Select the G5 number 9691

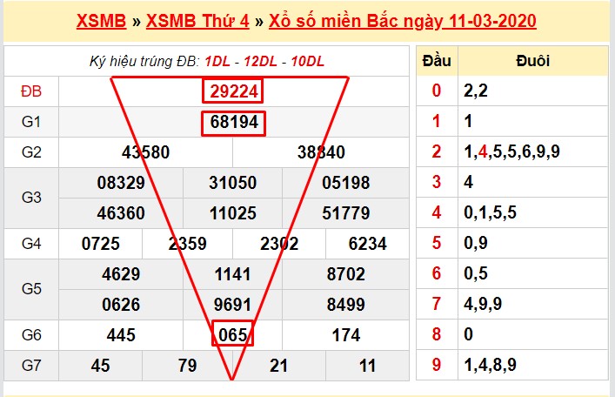coord(233,305)
